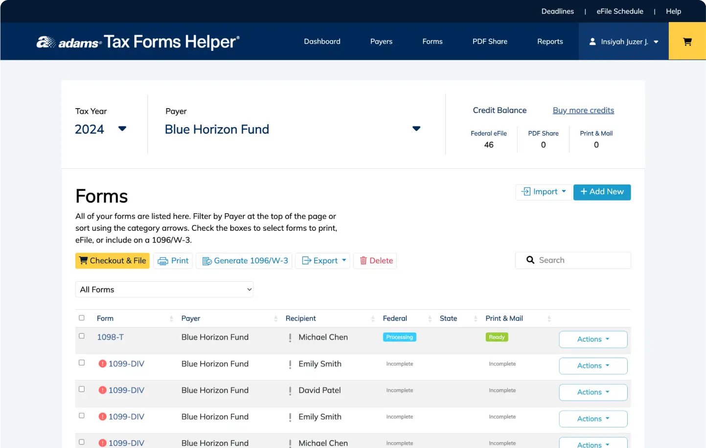Click the Print & Mail column header

pos(504,318)
